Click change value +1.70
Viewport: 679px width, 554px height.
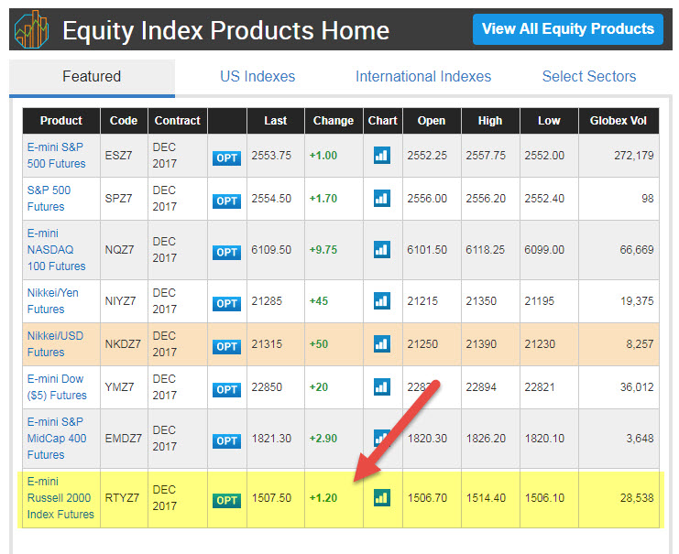click(x=323, y=198)
